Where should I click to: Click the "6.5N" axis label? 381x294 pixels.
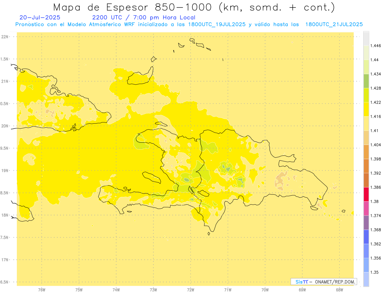click(4, 282)
